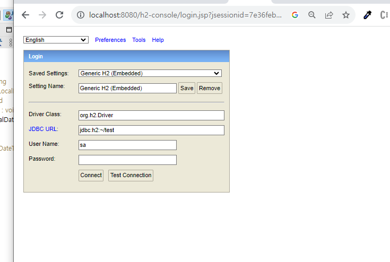Viewport: 390px width, 262px height.
Task: Connect to the database
Action: coord(91,175)
